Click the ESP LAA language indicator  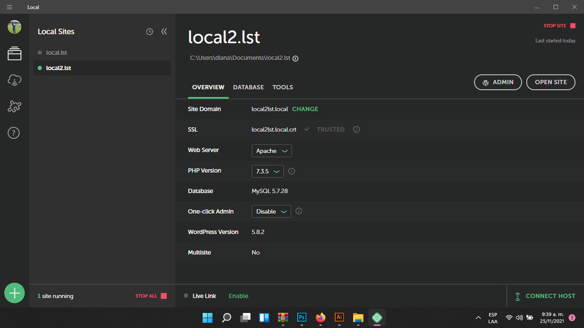click(x=493, y=318)
